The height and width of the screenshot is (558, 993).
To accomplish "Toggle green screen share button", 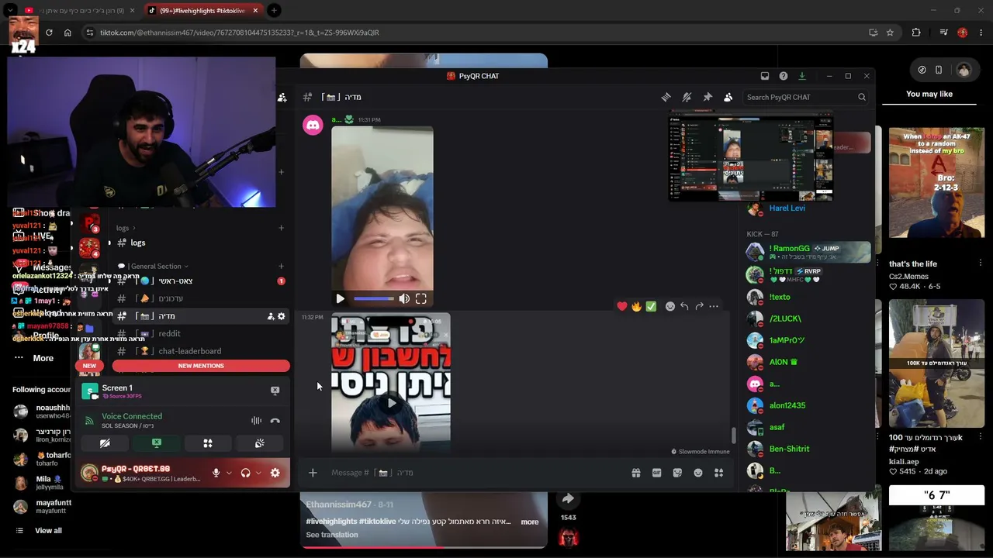I will click(157, 443).
